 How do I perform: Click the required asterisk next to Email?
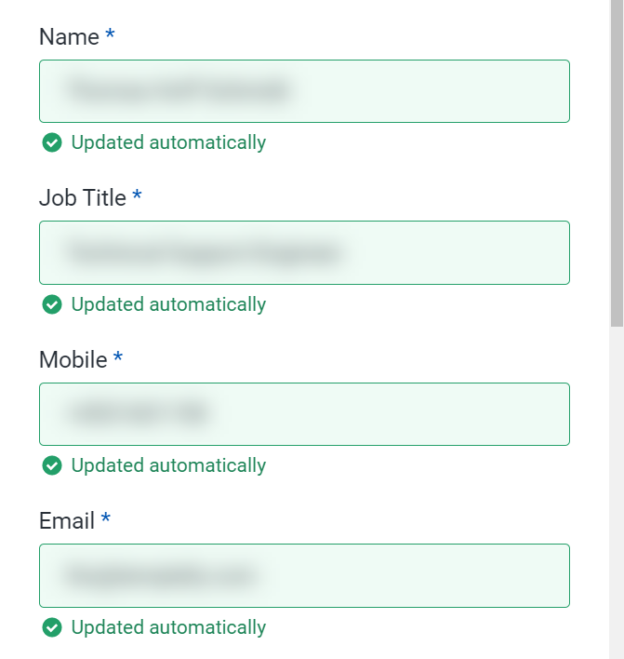tap(106, 518)
